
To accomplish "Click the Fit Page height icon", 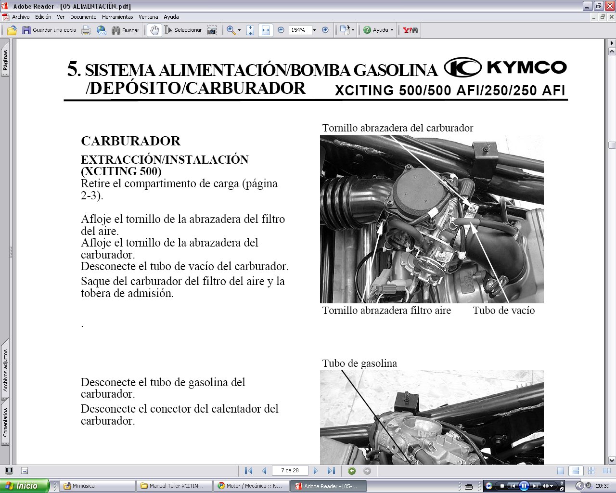I will pos(250,30).
